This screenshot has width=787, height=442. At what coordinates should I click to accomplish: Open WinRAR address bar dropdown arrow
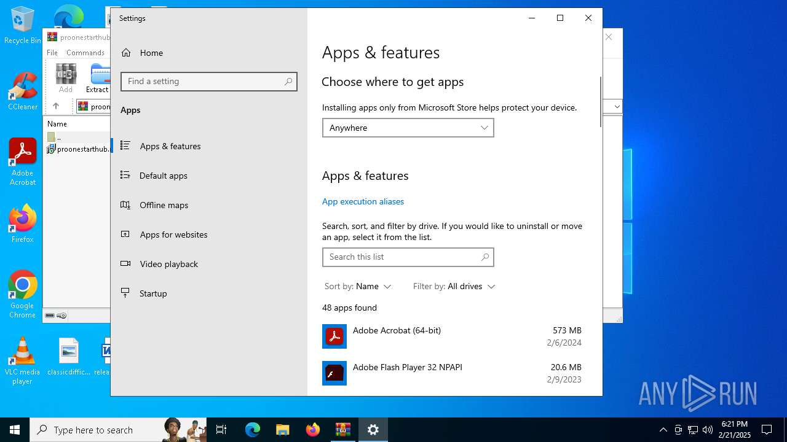pyautogui.click(x=617, y=106)
